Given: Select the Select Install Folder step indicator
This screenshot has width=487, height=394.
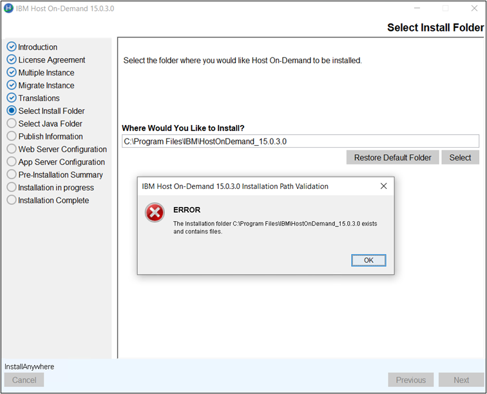Looking at the screenshot, I should (x=11, y=111).
